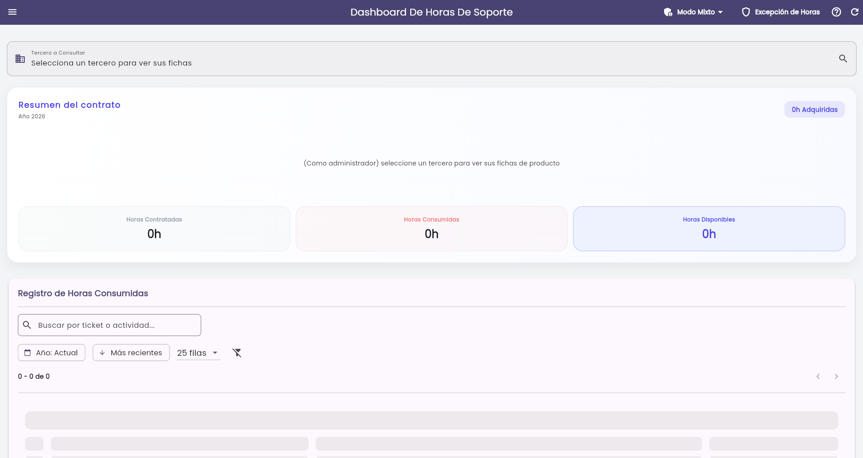863x458 pixels.
Task: Click the building icon beside Tercero a Consultar
Action: pyautogui.click(x=20, y=59)
